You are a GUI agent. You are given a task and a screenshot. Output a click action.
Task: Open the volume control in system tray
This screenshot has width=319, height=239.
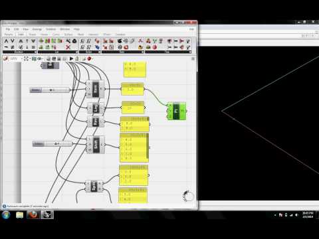point(296,215)
